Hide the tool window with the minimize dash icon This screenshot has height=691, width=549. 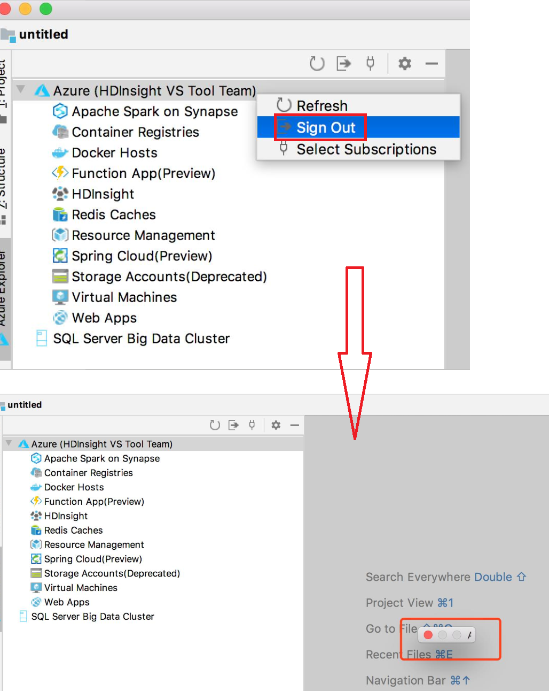(x=432, y=64)
